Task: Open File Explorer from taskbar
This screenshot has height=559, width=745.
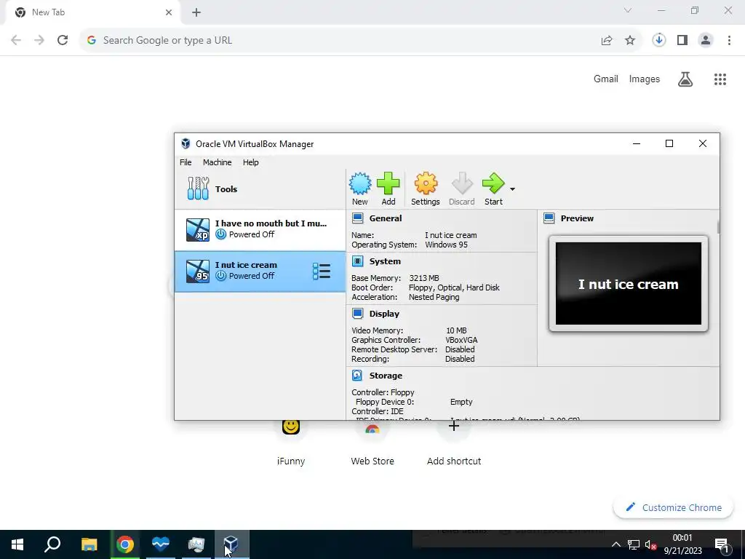Action: pos(89,544)
